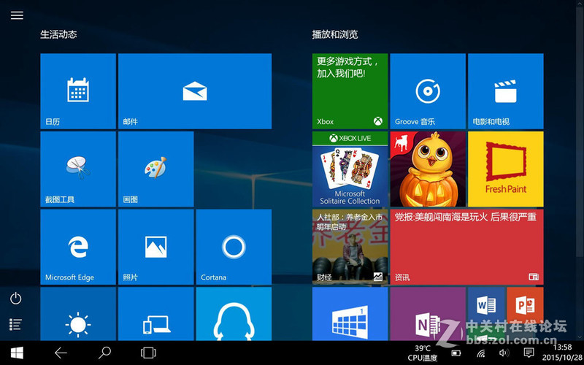
Task: Open the 财经 finance news tile
Action: pos(350,247)
